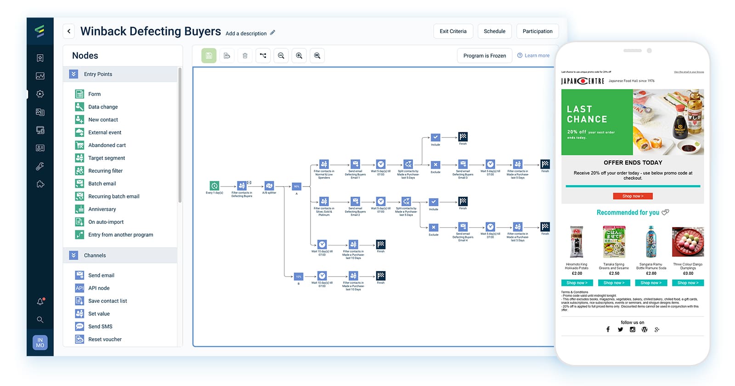Click Shop now under Three Colour Dango

click(x=688, y=283)
